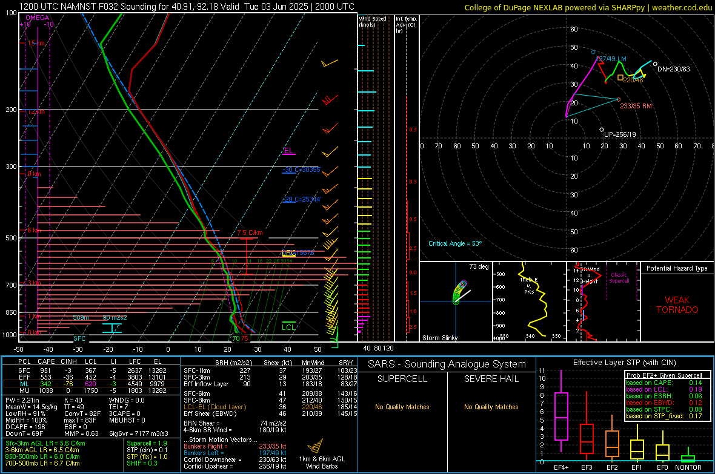Click the Theta-E v. Pres label

tap(529, 286)
